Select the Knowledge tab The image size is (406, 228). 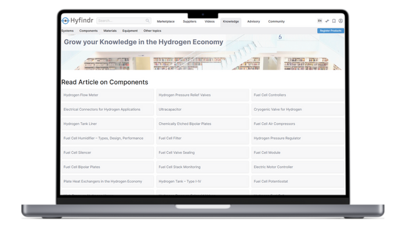click(231, 21)
